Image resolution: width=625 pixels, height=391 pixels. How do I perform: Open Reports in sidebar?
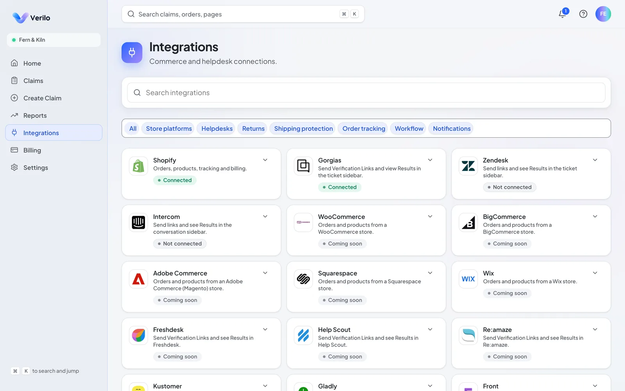point(54,115)
